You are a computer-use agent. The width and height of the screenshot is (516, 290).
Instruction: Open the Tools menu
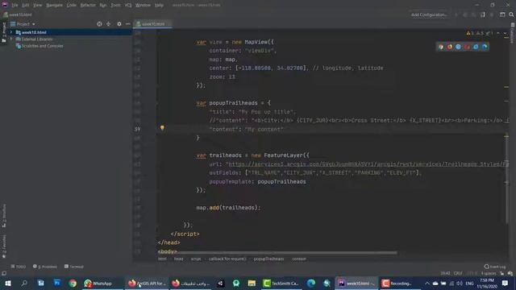click(115, 5)
